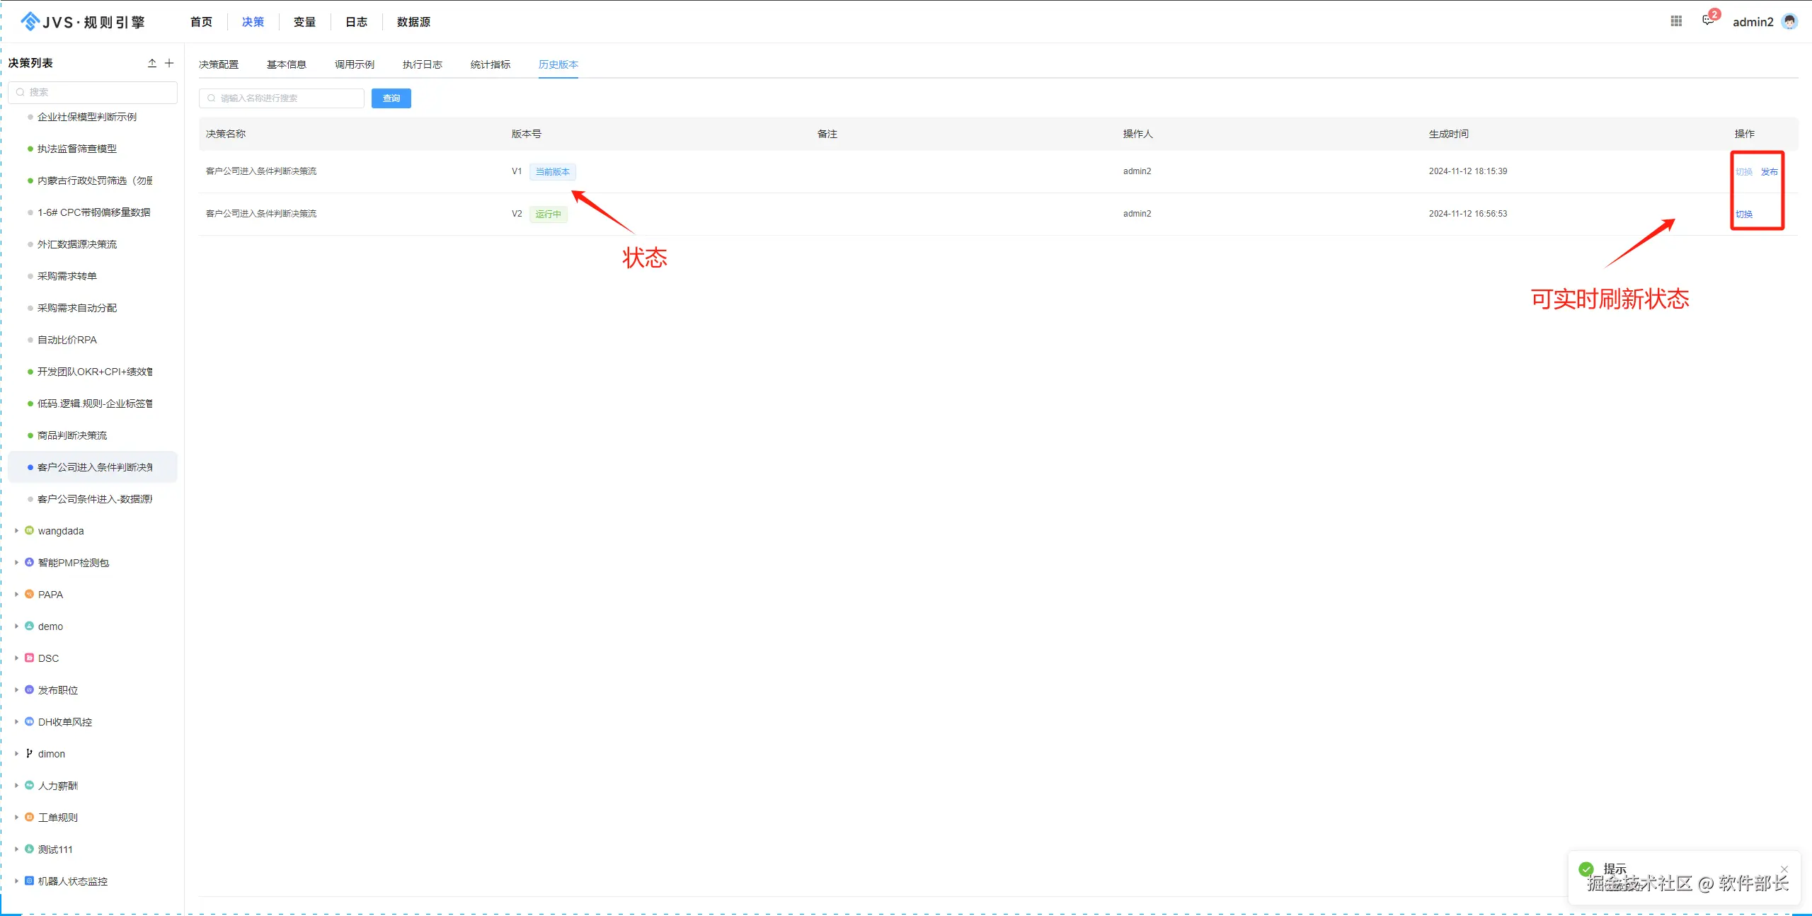Image resolution: width=1812 pixels, height=916 pixels.
Task: Expand the wangdada folder
Action: tap(16, 531)
